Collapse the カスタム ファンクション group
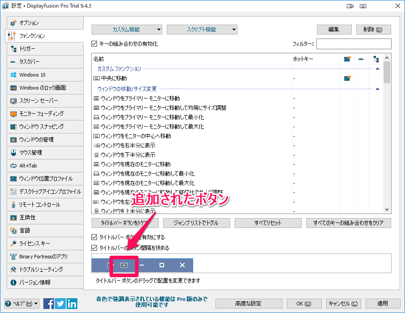Screen dimensions: 405x313 (x=377, y=69)
